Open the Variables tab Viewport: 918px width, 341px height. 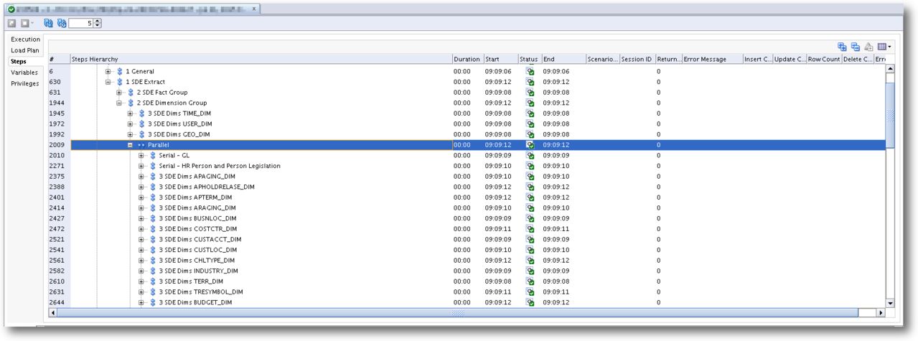tap(24, 73)
